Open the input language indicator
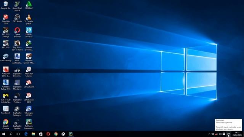The width and height of the screenshot is (244, 137). 228,134
